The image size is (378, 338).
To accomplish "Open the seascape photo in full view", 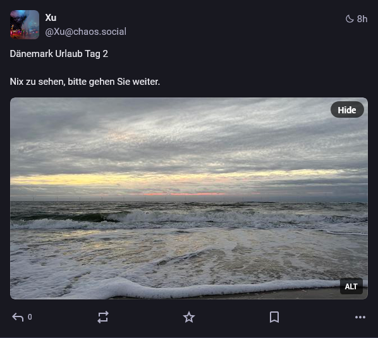I will (x=189, y=199).
